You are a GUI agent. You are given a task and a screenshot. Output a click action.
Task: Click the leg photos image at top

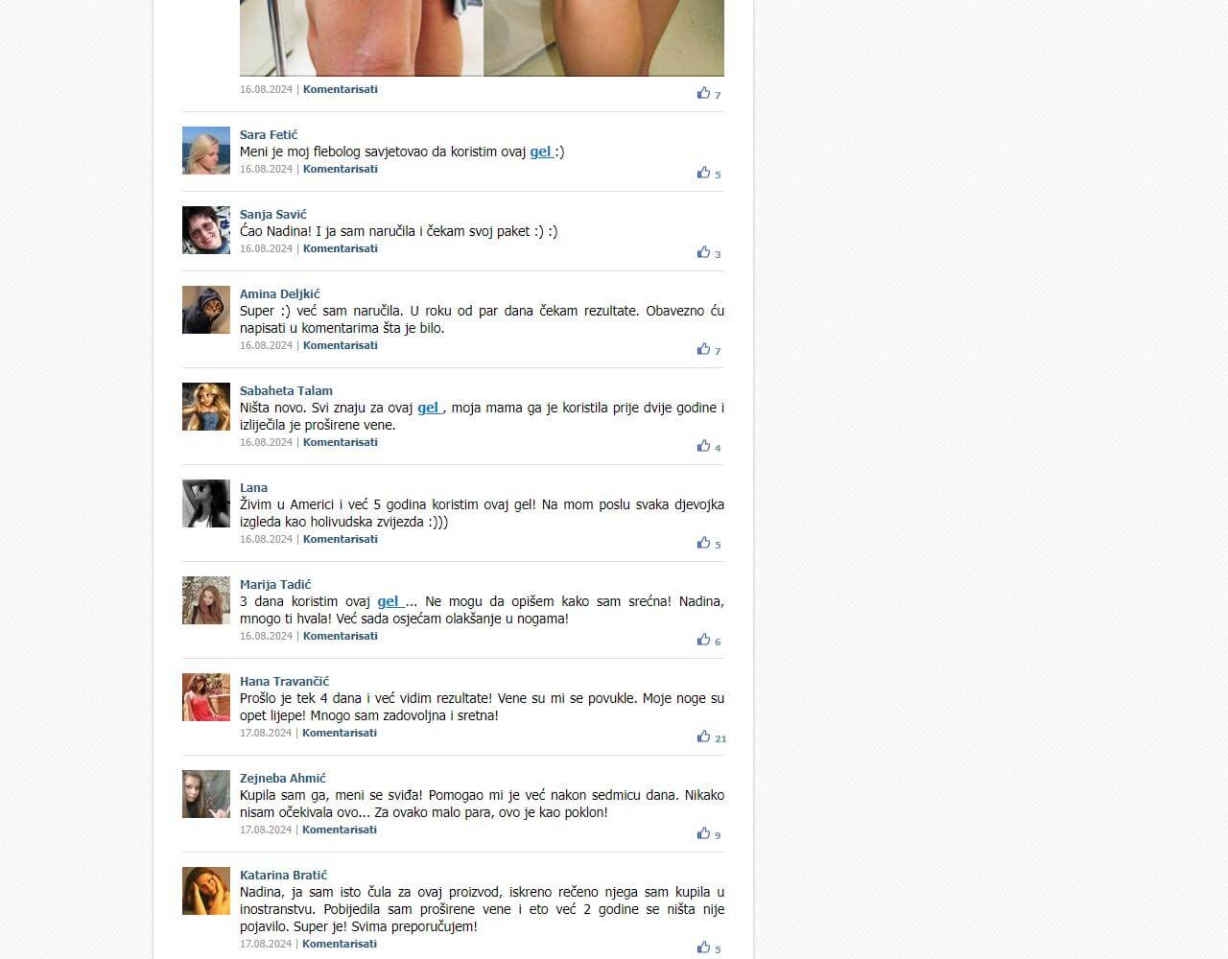coord(482,38)
